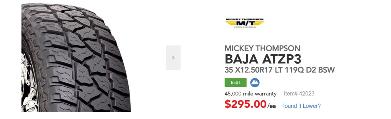Select the green BEST badge
This screenshot has height=119, width=391.
pos(236,83)
